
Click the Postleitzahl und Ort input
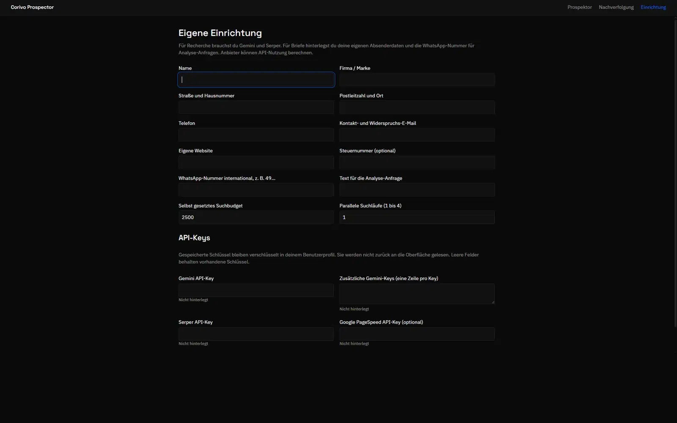pyautogui.click(x=417, y=107)
